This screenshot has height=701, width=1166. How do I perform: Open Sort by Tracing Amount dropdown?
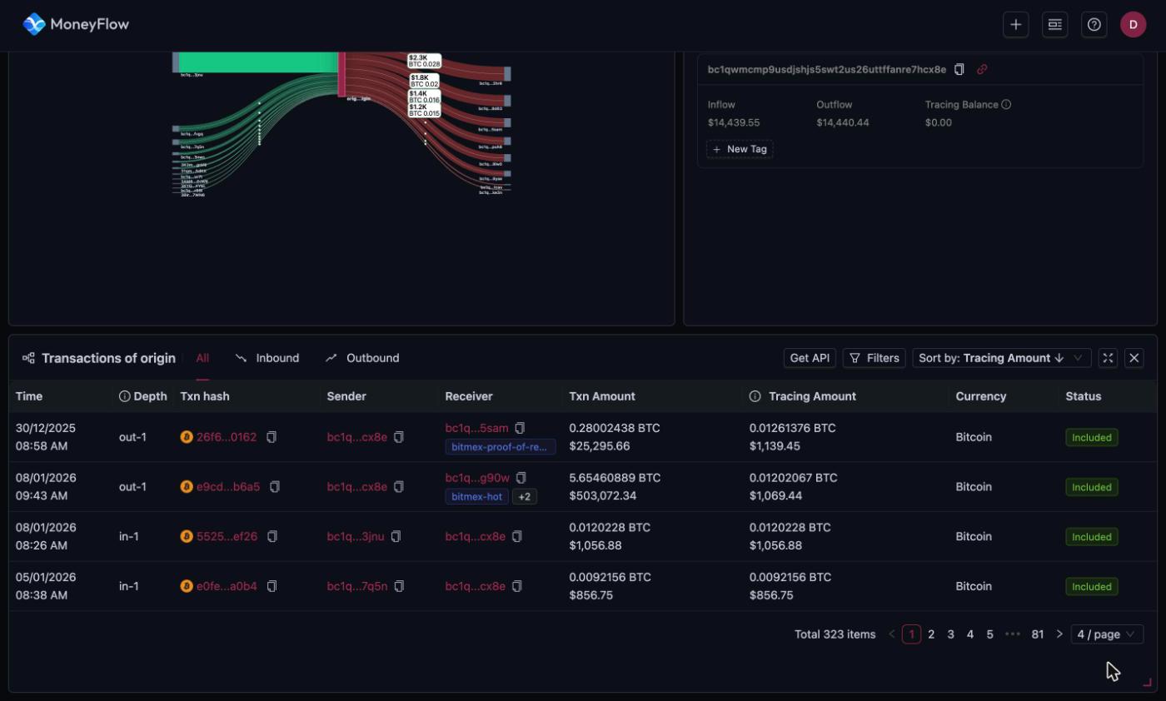tap(1002, 358)
